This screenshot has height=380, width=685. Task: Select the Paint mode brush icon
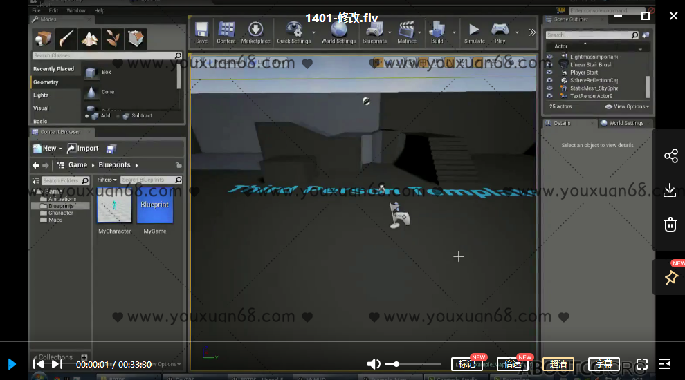(x=66, y=39)
